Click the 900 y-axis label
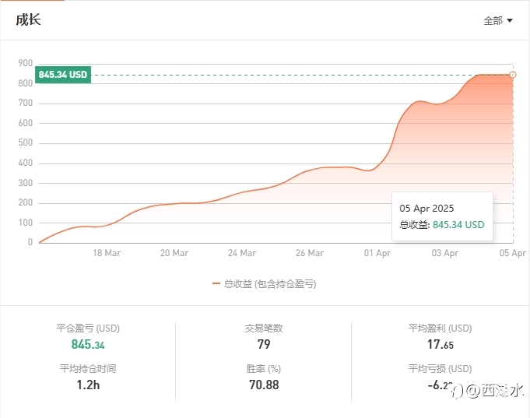Image resolution: width=530 pixels, height=418 pixels. point(26,63)
